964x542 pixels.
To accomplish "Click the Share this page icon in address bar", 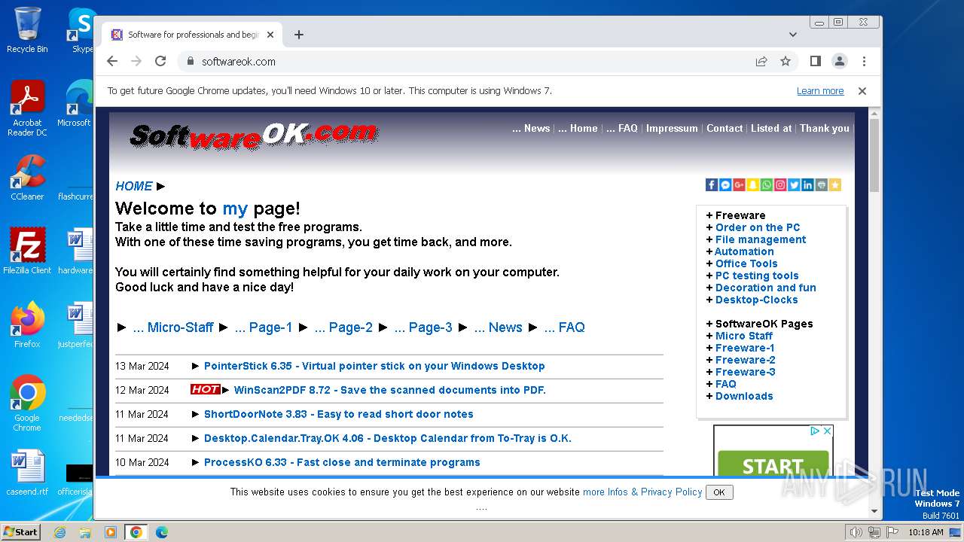I will tap(761, 61).
